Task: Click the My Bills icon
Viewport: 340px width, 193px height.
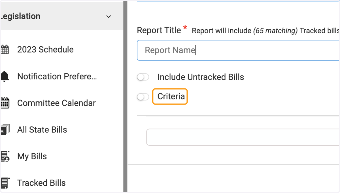Action: pyautogui.click(x=5, y=156)
